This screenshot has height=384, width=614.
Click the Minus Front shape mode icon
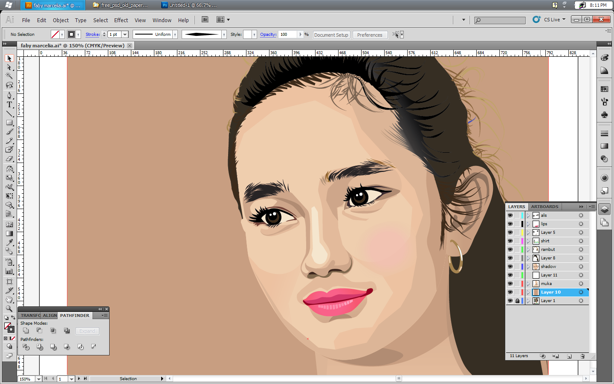[x=39, y=331]
